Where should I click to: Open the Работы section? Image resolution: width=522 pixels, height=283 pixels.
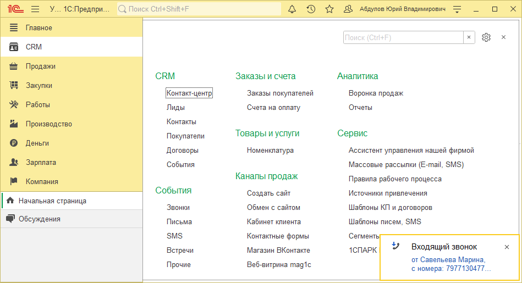(x=72, y=104)
